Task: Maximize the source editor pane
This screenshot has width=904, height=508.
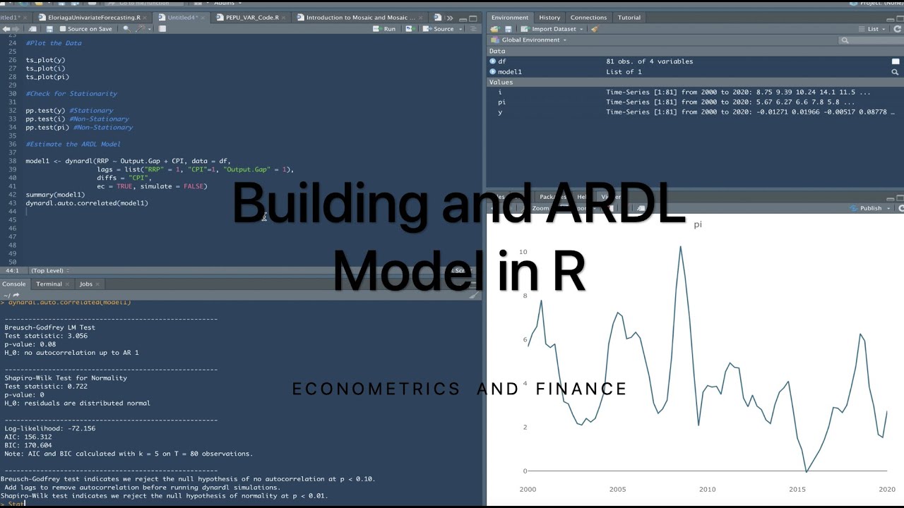Action: pyautogui.click(x=475, y=18)
